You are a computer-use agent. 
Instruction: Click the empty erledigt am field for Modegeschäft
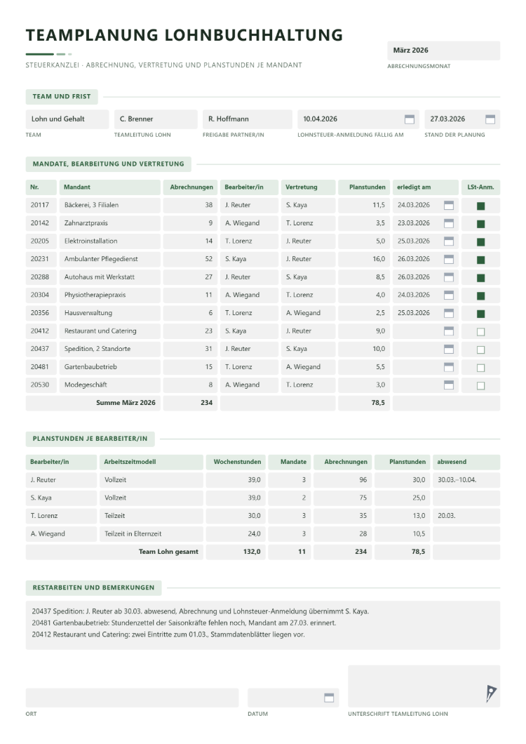[x=426, y=385]
